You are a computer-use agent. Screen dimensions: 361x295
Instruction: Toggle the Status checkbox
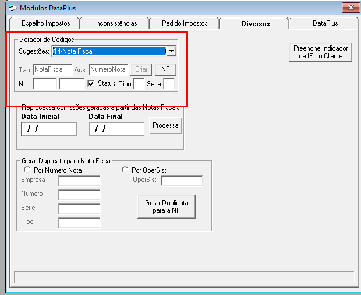tap(91, 83)
